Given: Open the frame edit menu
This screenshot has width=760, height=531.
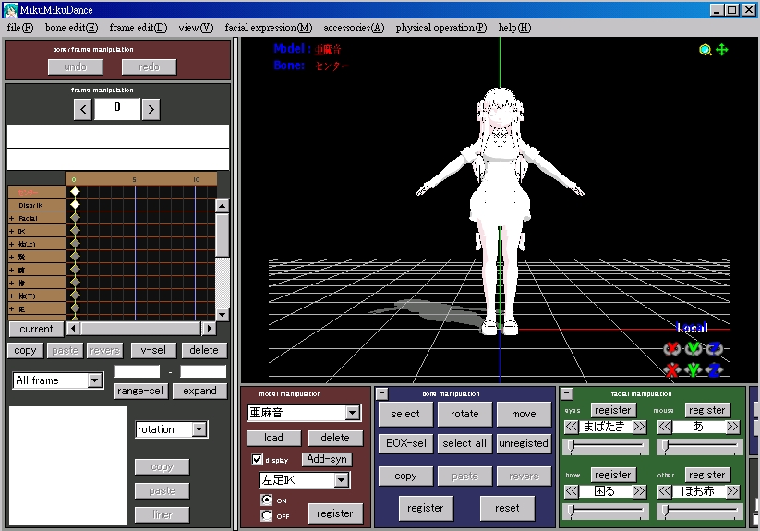Looking at the screenshot, I should 139,28.
